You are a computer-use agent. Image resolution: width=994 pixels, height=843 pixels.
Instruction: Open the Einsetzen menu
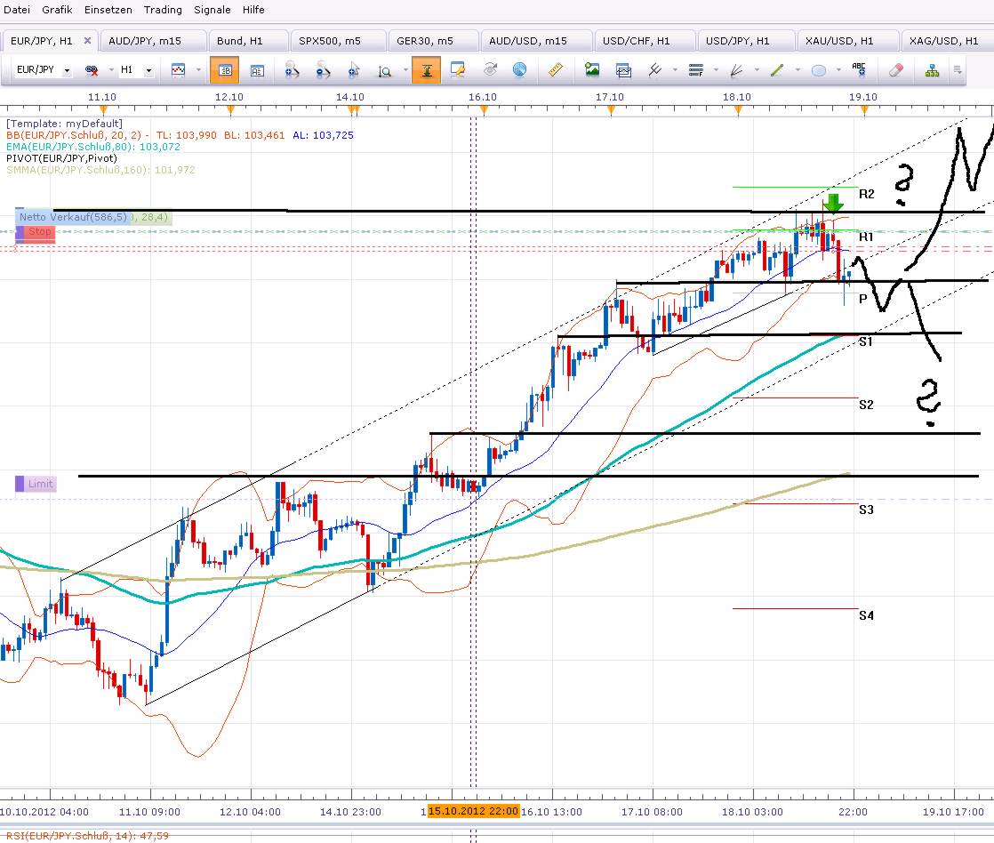[x=108, y=10]
